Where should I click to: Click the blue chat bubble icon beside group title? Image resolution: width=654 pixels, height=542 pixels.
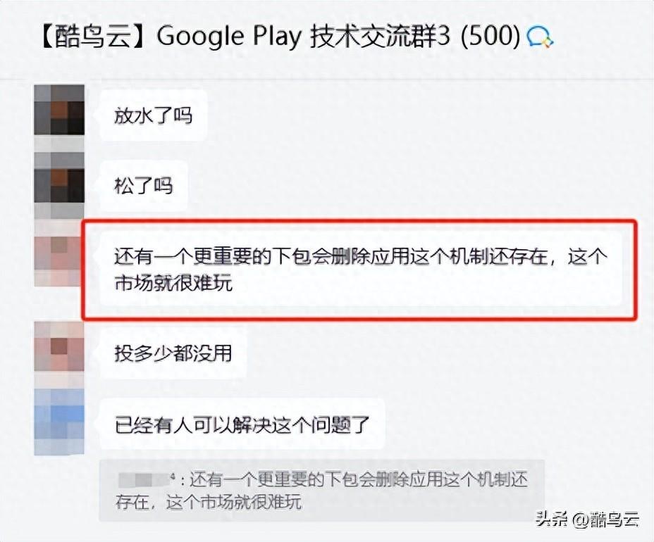click(x=540, y=37)
